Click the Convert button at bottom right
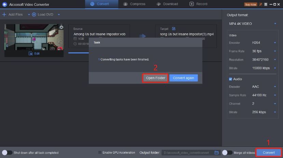 [269, 153]
